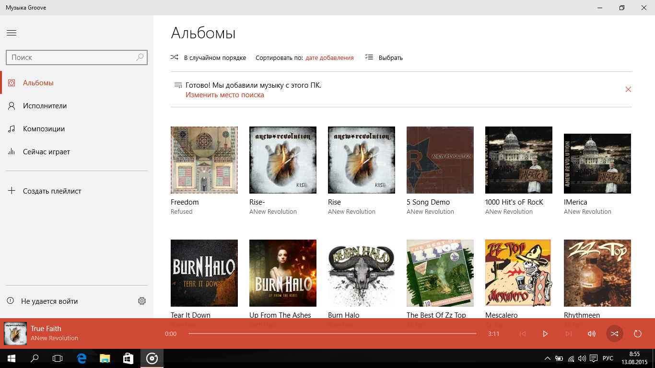Screen dimensions: 655x368
Task: Launch Microsoft Edge from the taskbar
Action: click(82, 358)
